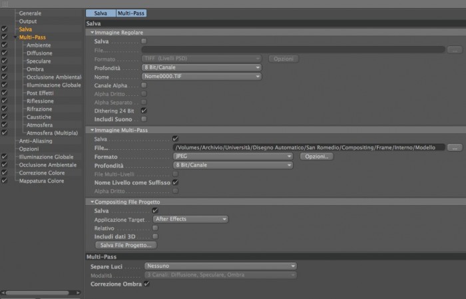Open the multi-pass Formato JPEG dropdown
The image size is (466, 299).
click(x=233, y=156)
